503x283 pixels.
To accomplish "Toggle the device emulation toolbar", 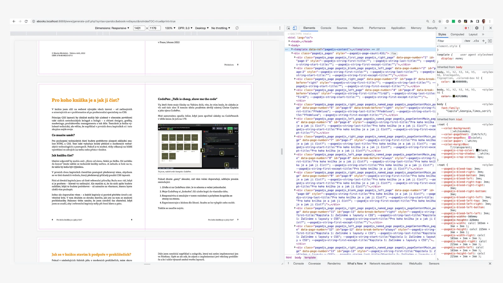I will coord(294,28).
